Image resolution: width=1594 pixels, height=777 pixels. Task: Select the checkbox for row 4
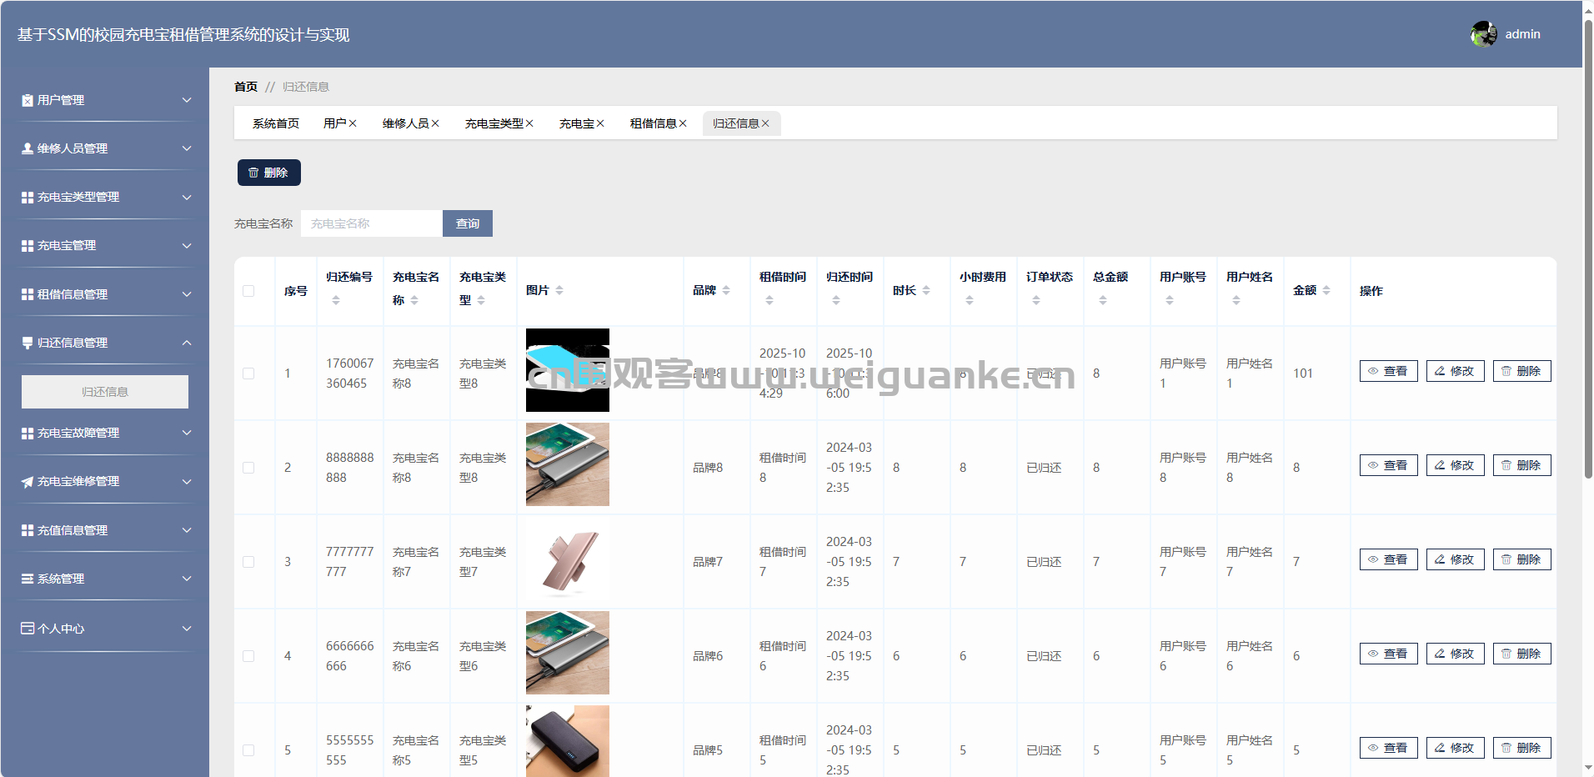pyautogui.click(x=248, y=656)
